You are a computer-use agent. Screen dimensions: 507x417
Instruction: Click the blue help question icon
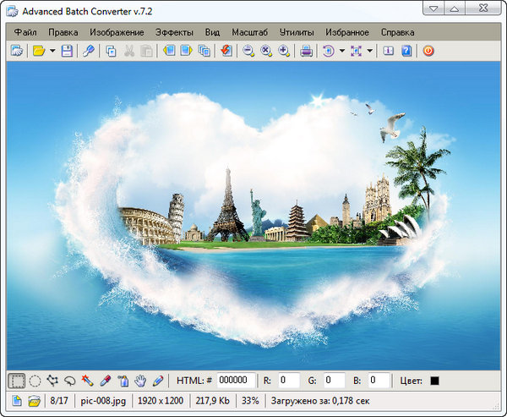pyautogui.click(x=406, y=51)
